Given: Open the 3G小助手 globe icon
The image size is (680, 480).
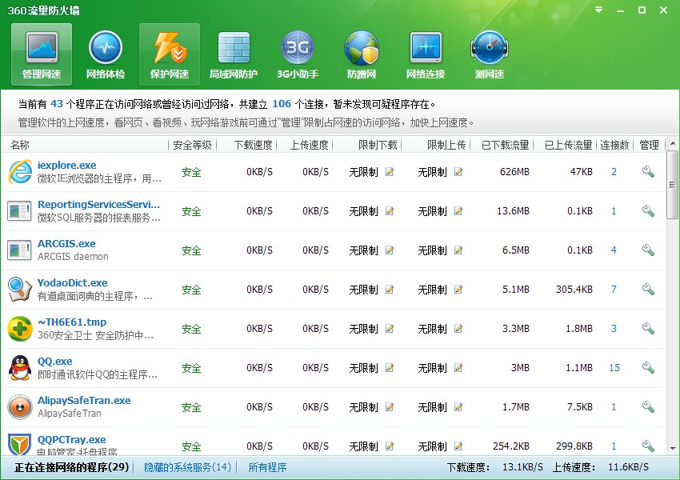Looking at the screenshot, I should point(298,54).
